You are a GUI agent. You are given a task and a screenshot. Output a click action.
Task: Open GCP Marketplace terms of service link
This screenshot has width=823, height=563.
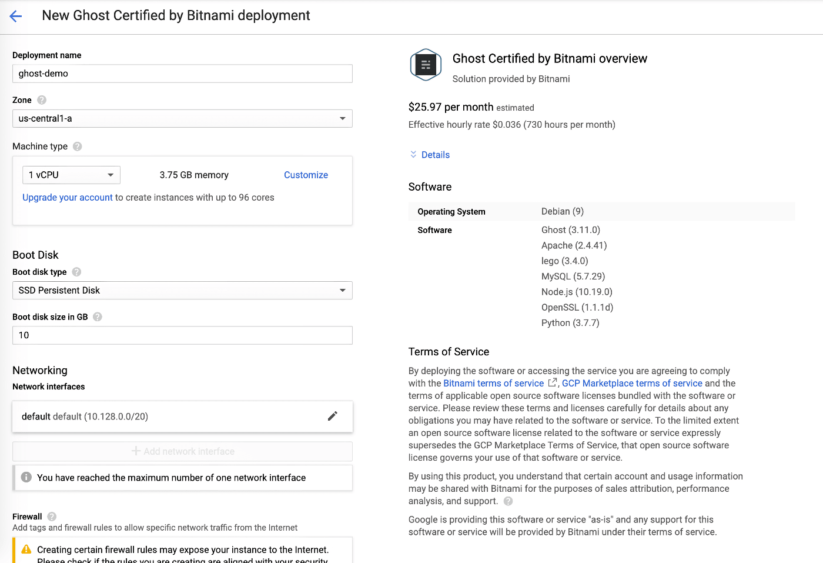632,383
